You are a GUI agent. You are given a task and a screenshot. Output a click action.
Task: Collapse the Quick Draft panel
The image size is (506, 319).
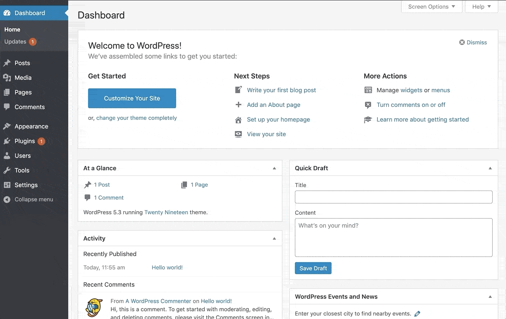pos(490,168)
